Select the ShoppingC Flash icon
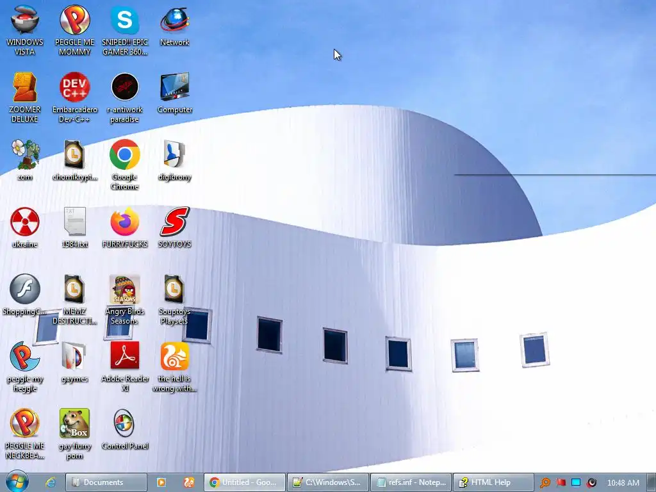Screen dimensions: 656x492 (25, 295)
